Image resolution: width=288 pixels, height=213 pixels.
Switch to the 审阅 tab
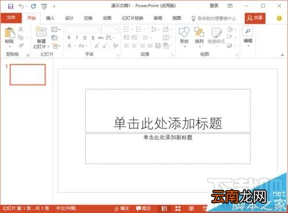click(x=158, y=18)
